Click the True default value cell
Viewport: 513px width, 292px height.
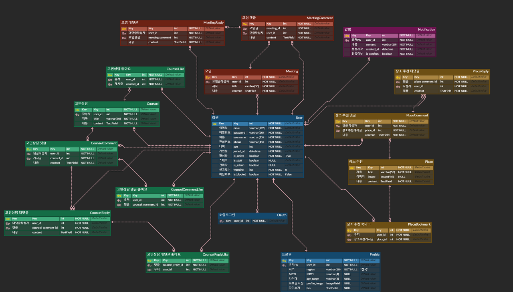288,156
